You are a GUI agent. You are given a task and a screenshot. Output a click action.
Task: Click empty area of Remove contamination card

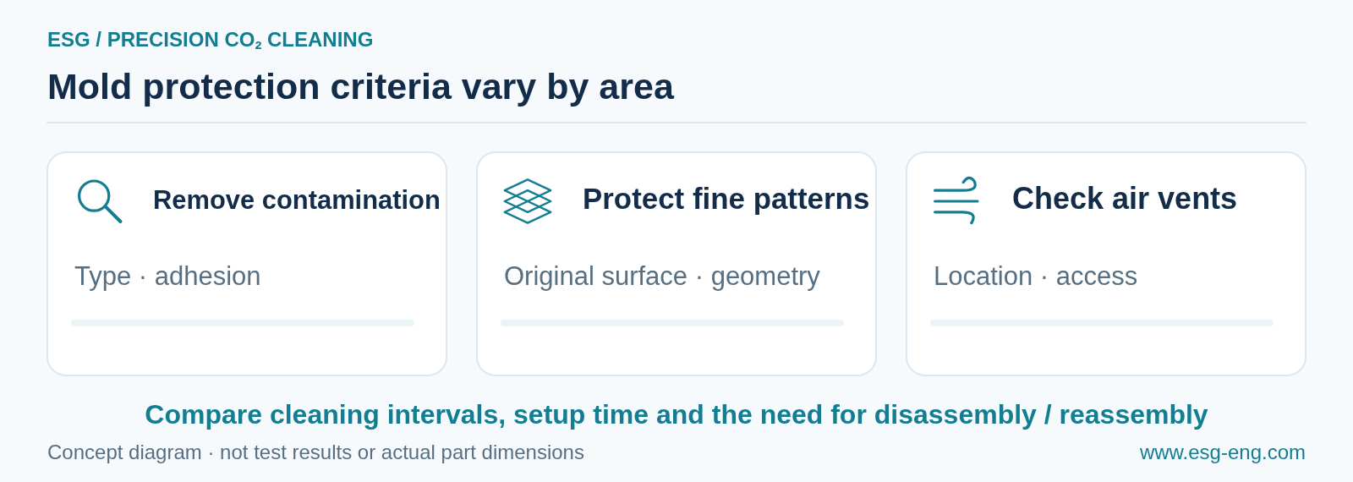coord(247,351)
